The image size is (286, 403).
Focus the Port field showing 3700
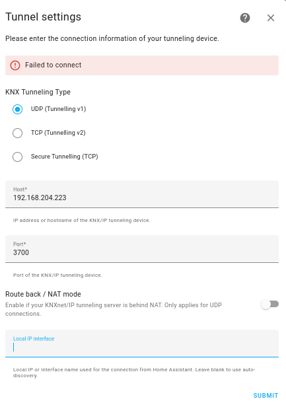click(x=142, y=249)
